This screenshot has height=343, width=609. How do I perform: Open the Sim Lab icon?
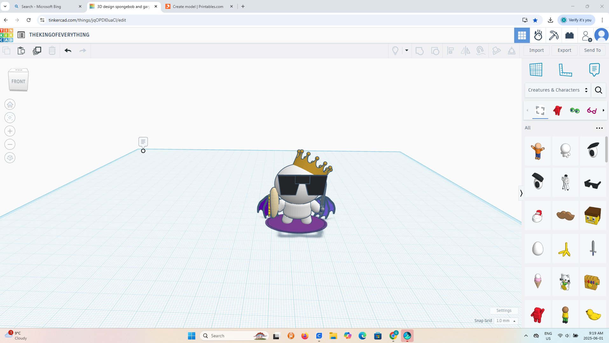pyautogui.click(x=538, y=35)
